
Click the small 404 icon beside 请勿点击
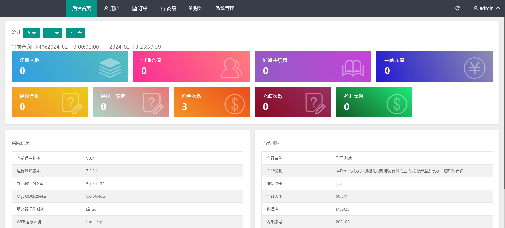coord(338,184)
